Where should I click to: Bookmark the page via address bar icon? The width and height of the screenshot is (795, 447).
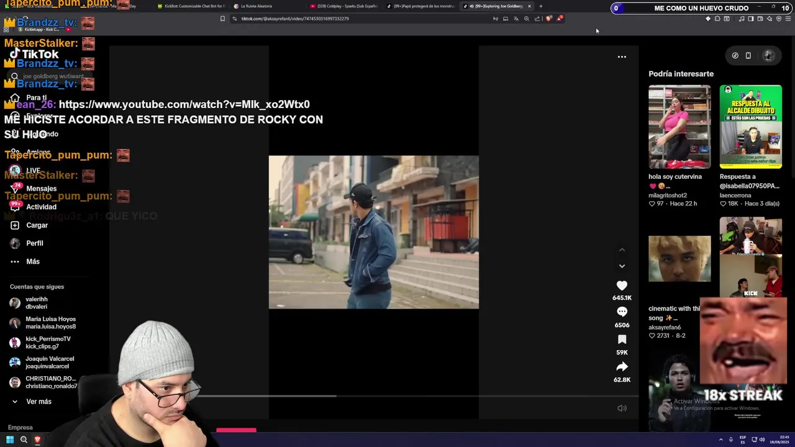(x=222, y=19)
